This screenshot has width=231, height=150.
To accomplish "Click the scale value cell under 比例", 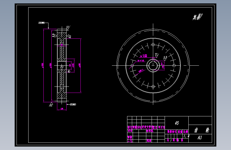I will [x=186, y=136].
